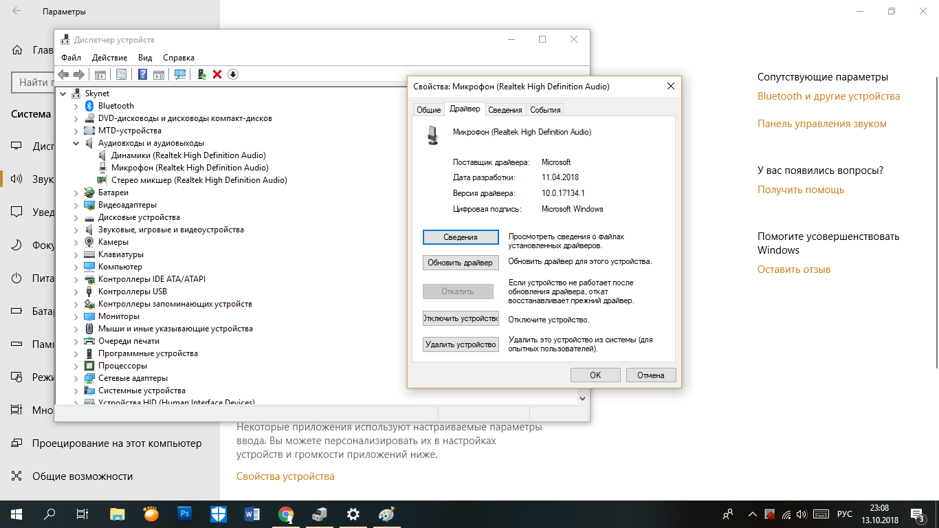
Task: Click the projecting icon beside Проецирование
Action: tap(17, 443)
